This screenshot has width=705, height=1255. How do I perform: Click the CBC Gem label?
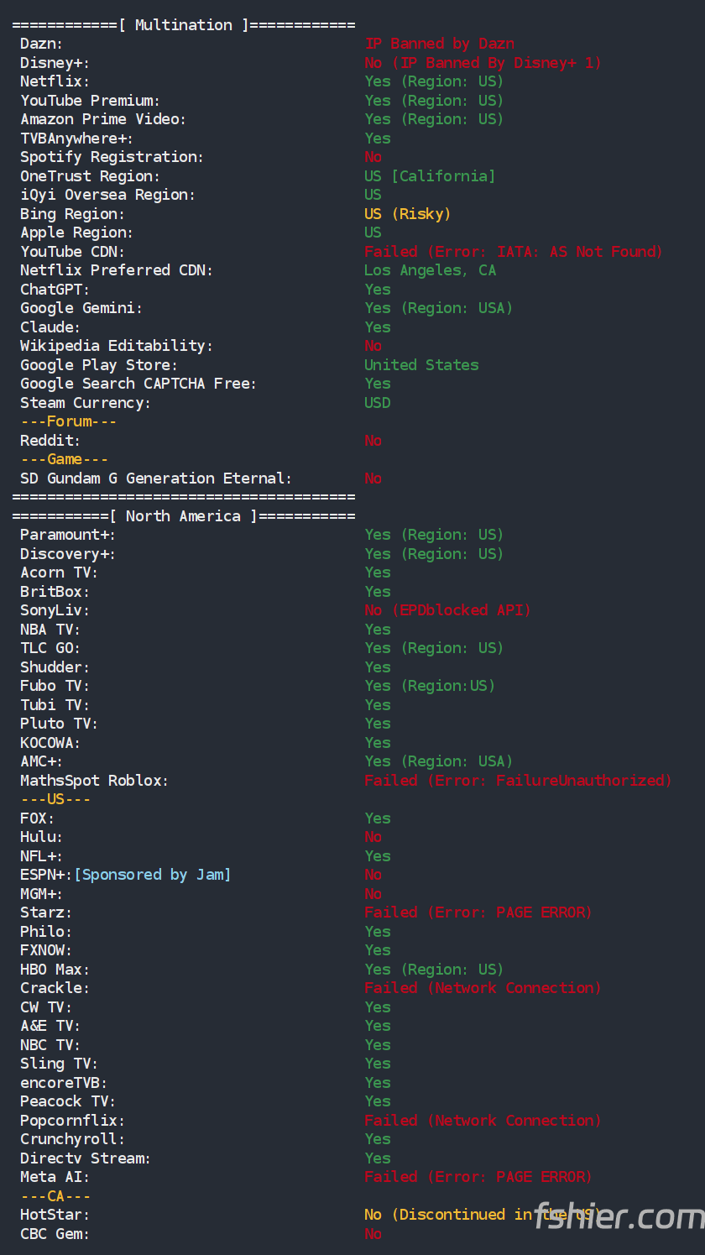(x=55, y=1234)
